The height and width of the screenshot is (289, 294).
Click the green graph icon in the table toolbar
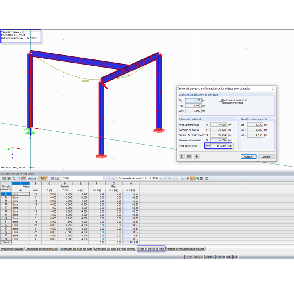click(4, 178)
